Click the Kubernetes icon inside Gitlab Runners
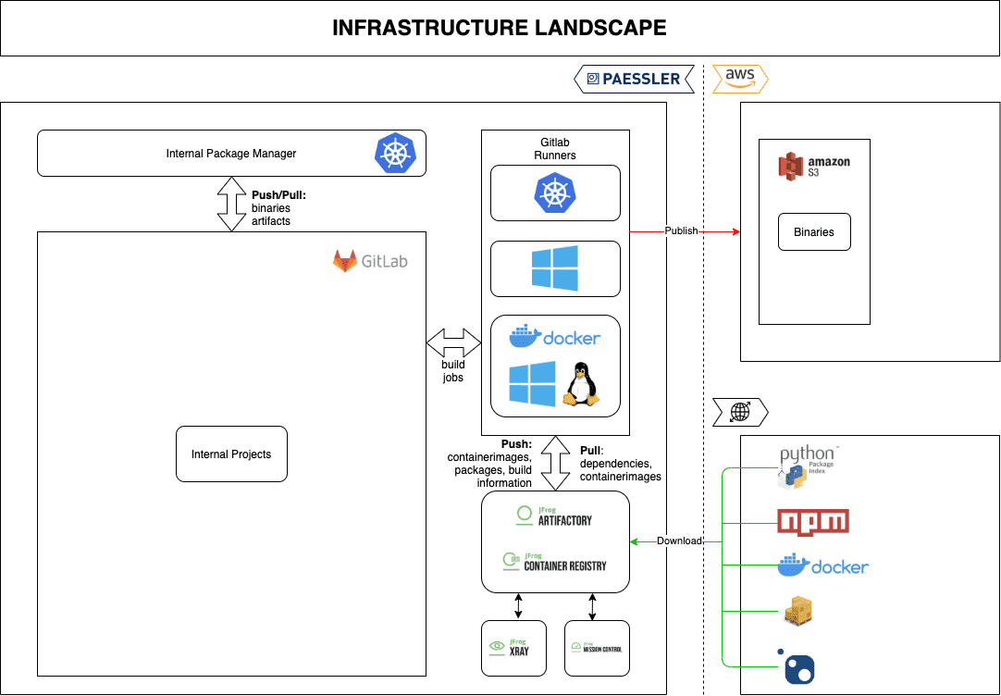The image size is (1001, 696). [x=555, y=193]
